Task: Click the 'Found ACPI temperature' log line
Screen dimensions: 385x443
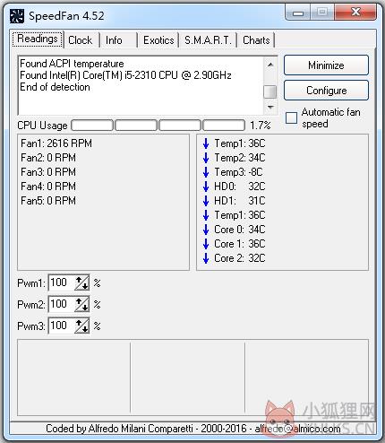Action: pyautogui.click(x=72, y=64)
